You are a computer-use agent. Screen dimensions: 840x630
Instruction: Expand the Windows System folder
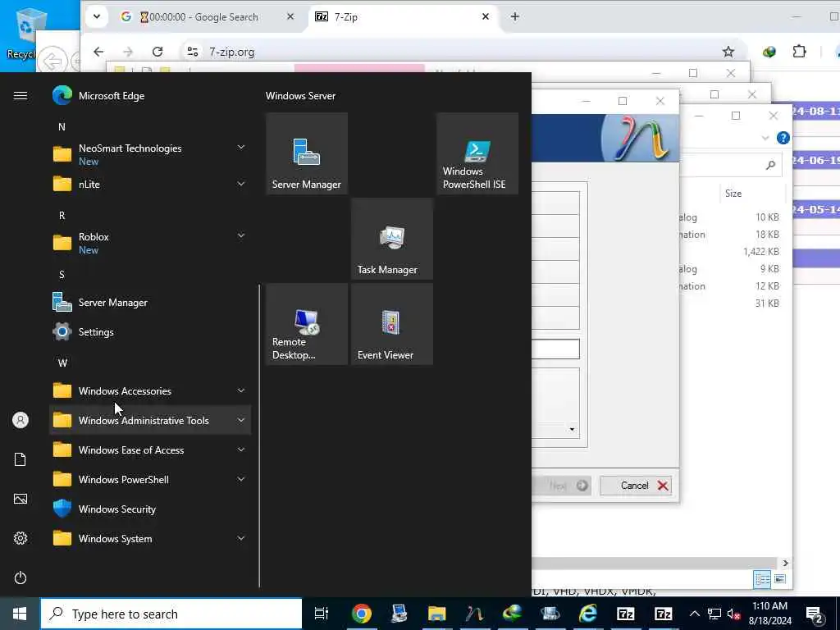pos(241,538)
